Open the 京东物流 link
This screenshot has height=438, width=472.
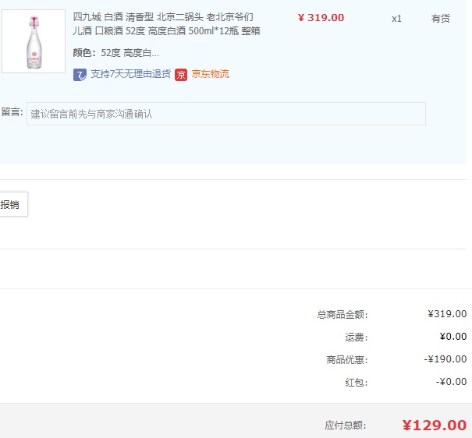click(x=211, y=74)
